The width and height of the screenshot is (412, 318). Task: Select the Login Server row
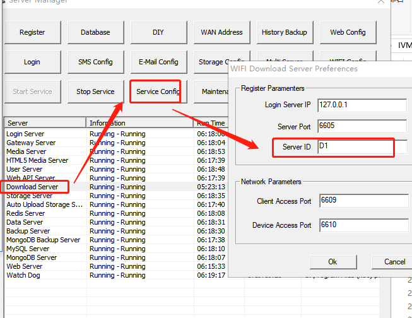116,134
